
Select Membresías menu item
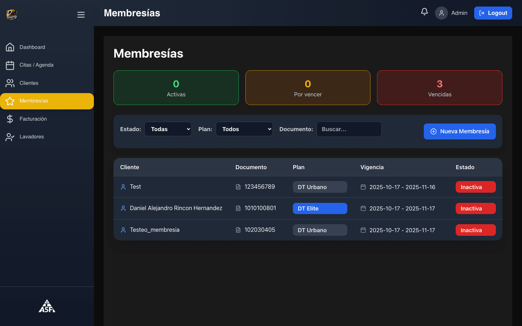47,101
